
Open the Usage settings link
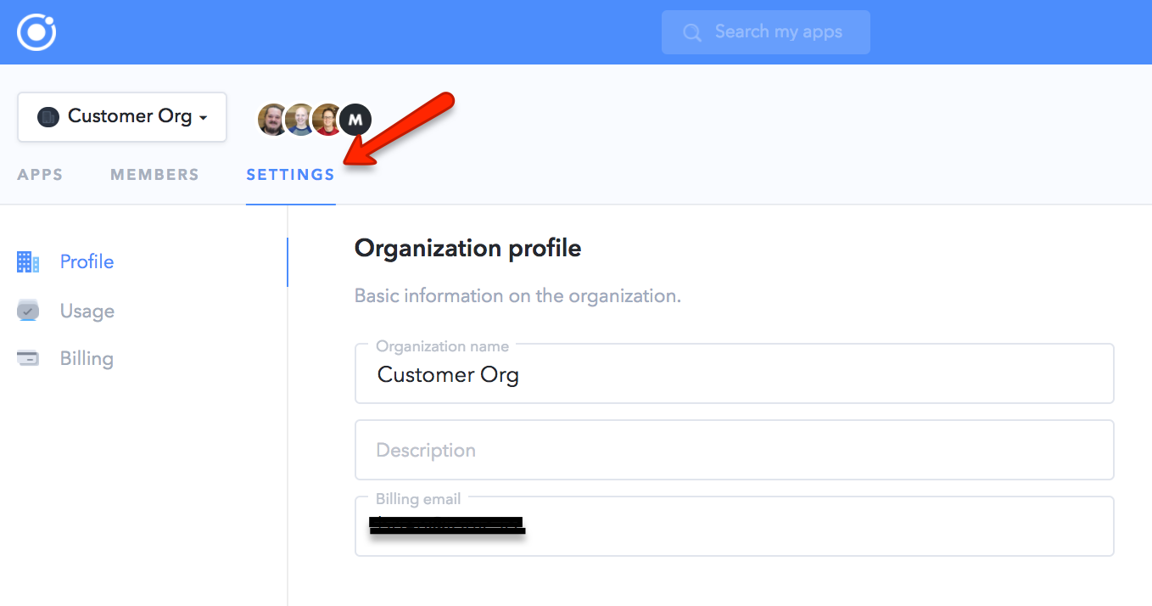click(x=87, y=311)
